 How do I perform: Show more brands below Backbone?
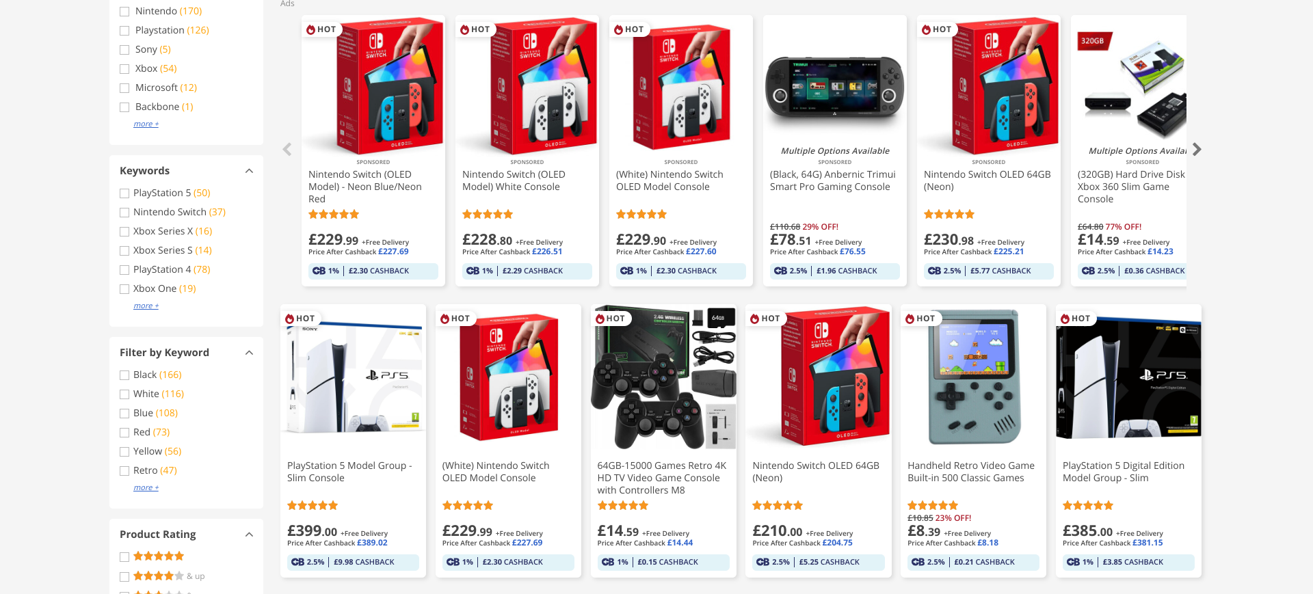(146, 124)
